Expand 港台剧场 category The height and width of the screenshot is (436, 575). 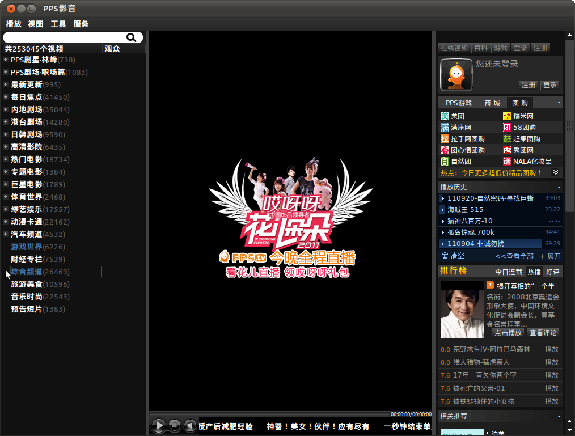coord(6,122)
